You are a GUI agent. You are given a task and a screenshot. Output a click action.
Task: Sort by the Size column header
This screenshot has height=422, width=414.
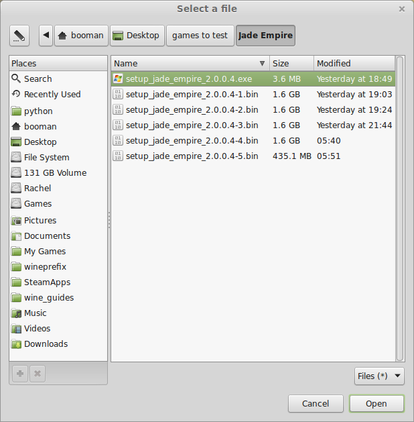(x=291, y=64)
